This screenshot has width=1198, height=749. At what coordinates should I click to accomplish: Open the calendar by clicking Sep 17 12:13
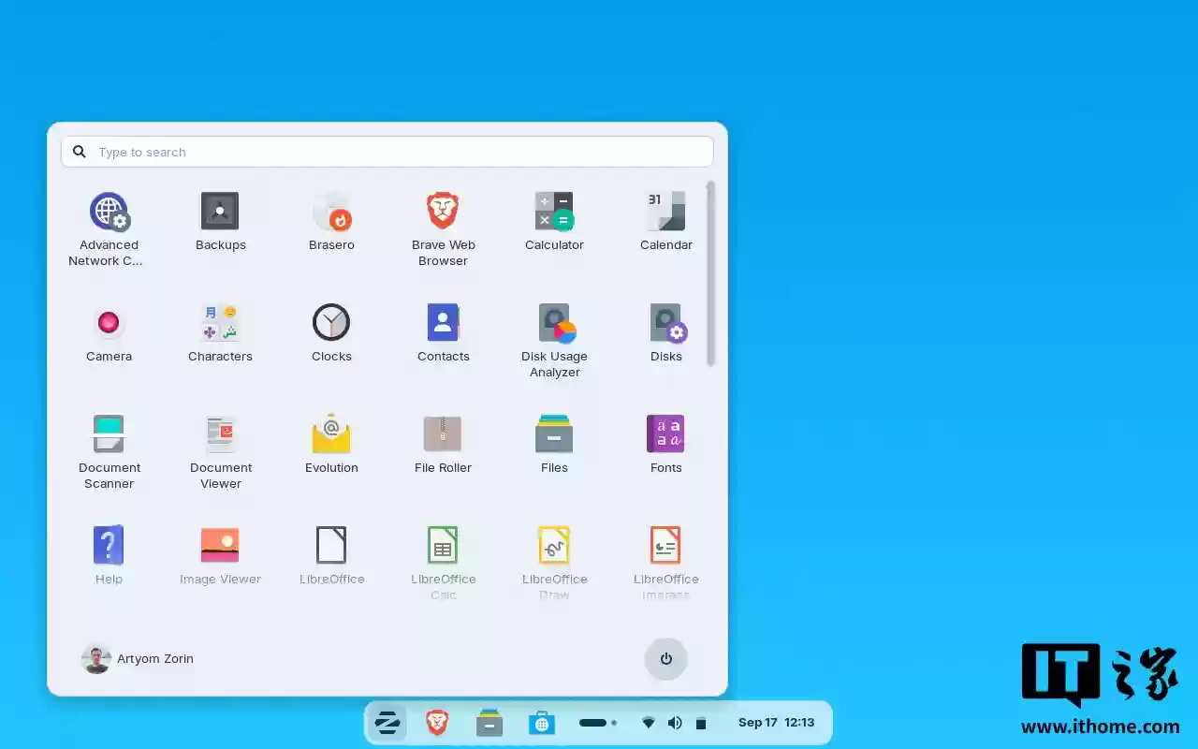pyautogui.click(x=776, y=722)
